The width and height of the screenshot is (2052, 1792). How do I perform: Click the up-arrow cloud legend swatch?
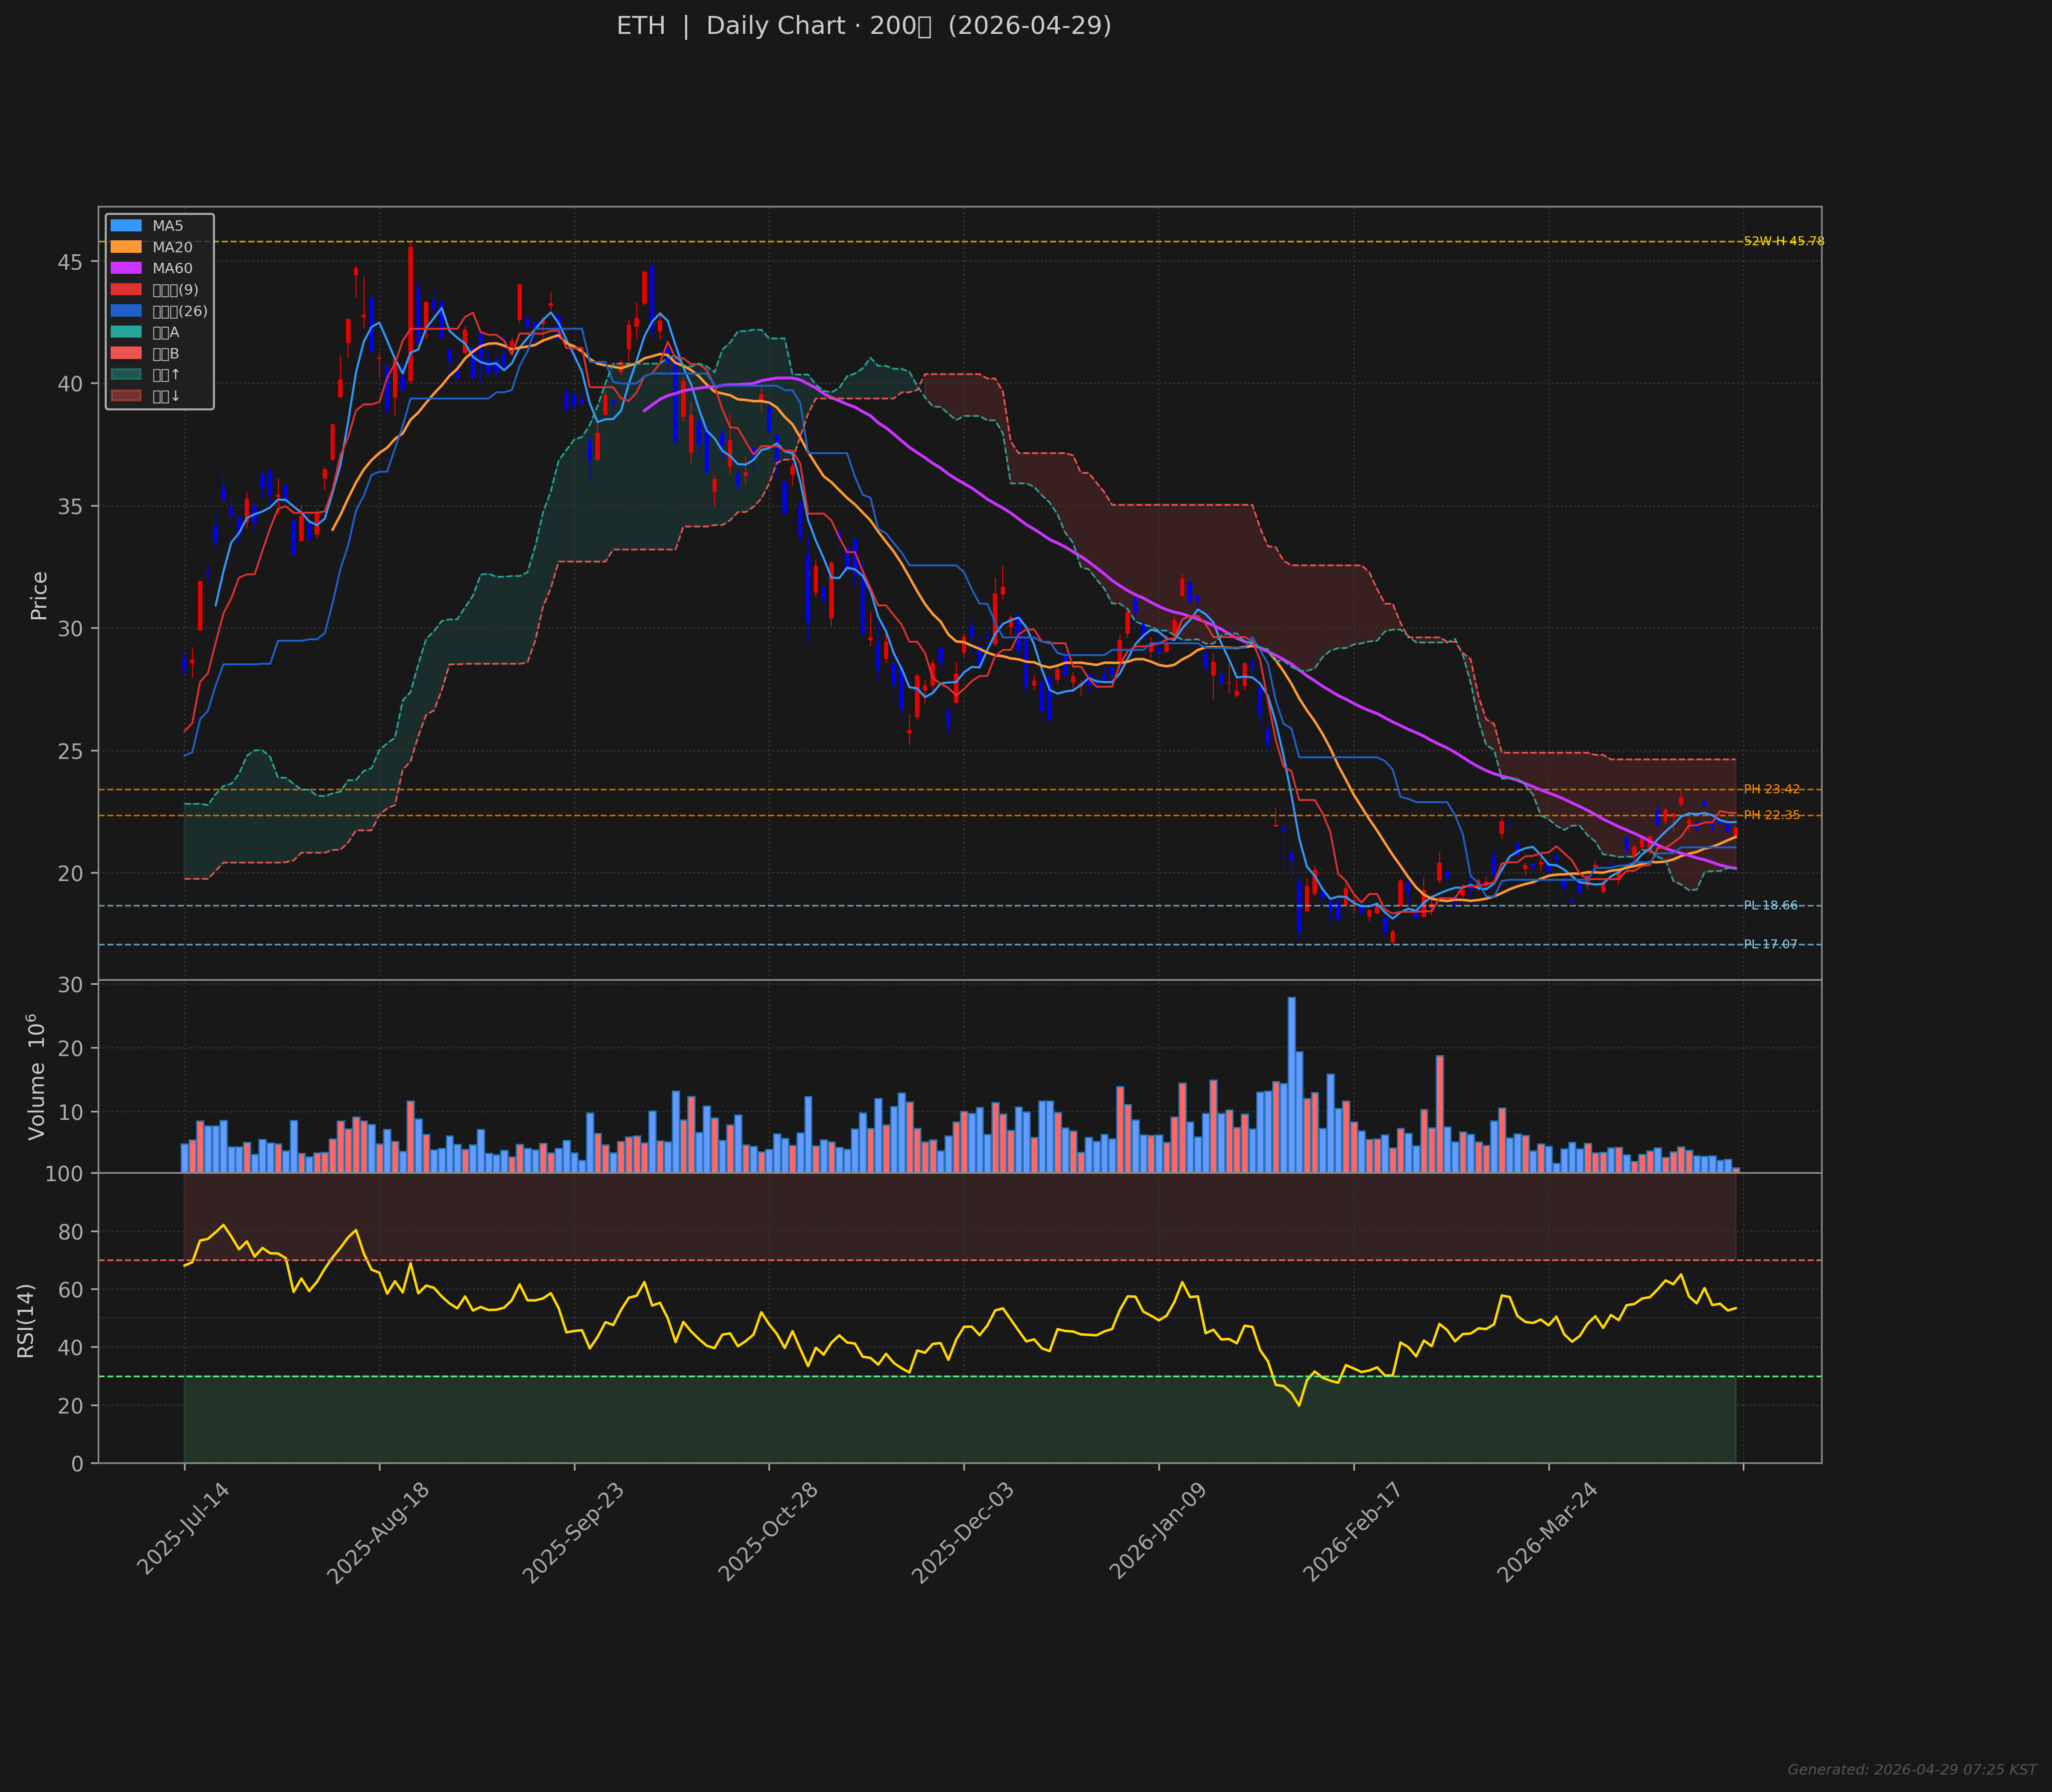pyautogui.click(x=126, y=375)
